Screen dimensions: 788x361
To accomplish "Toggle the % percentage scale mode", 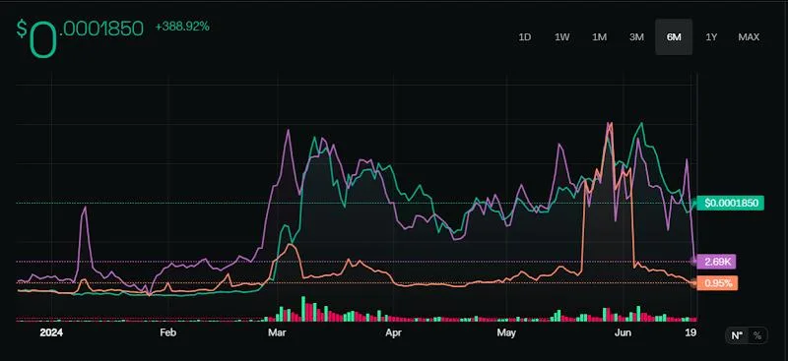I will (x=757, y=335).
